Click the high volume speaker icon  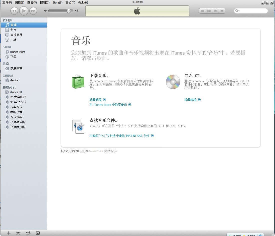click(76, 11)
